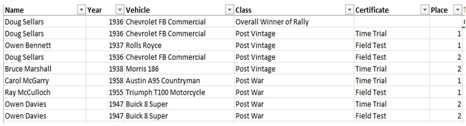Select the empty Certificate cell in first row

point(391,22)
